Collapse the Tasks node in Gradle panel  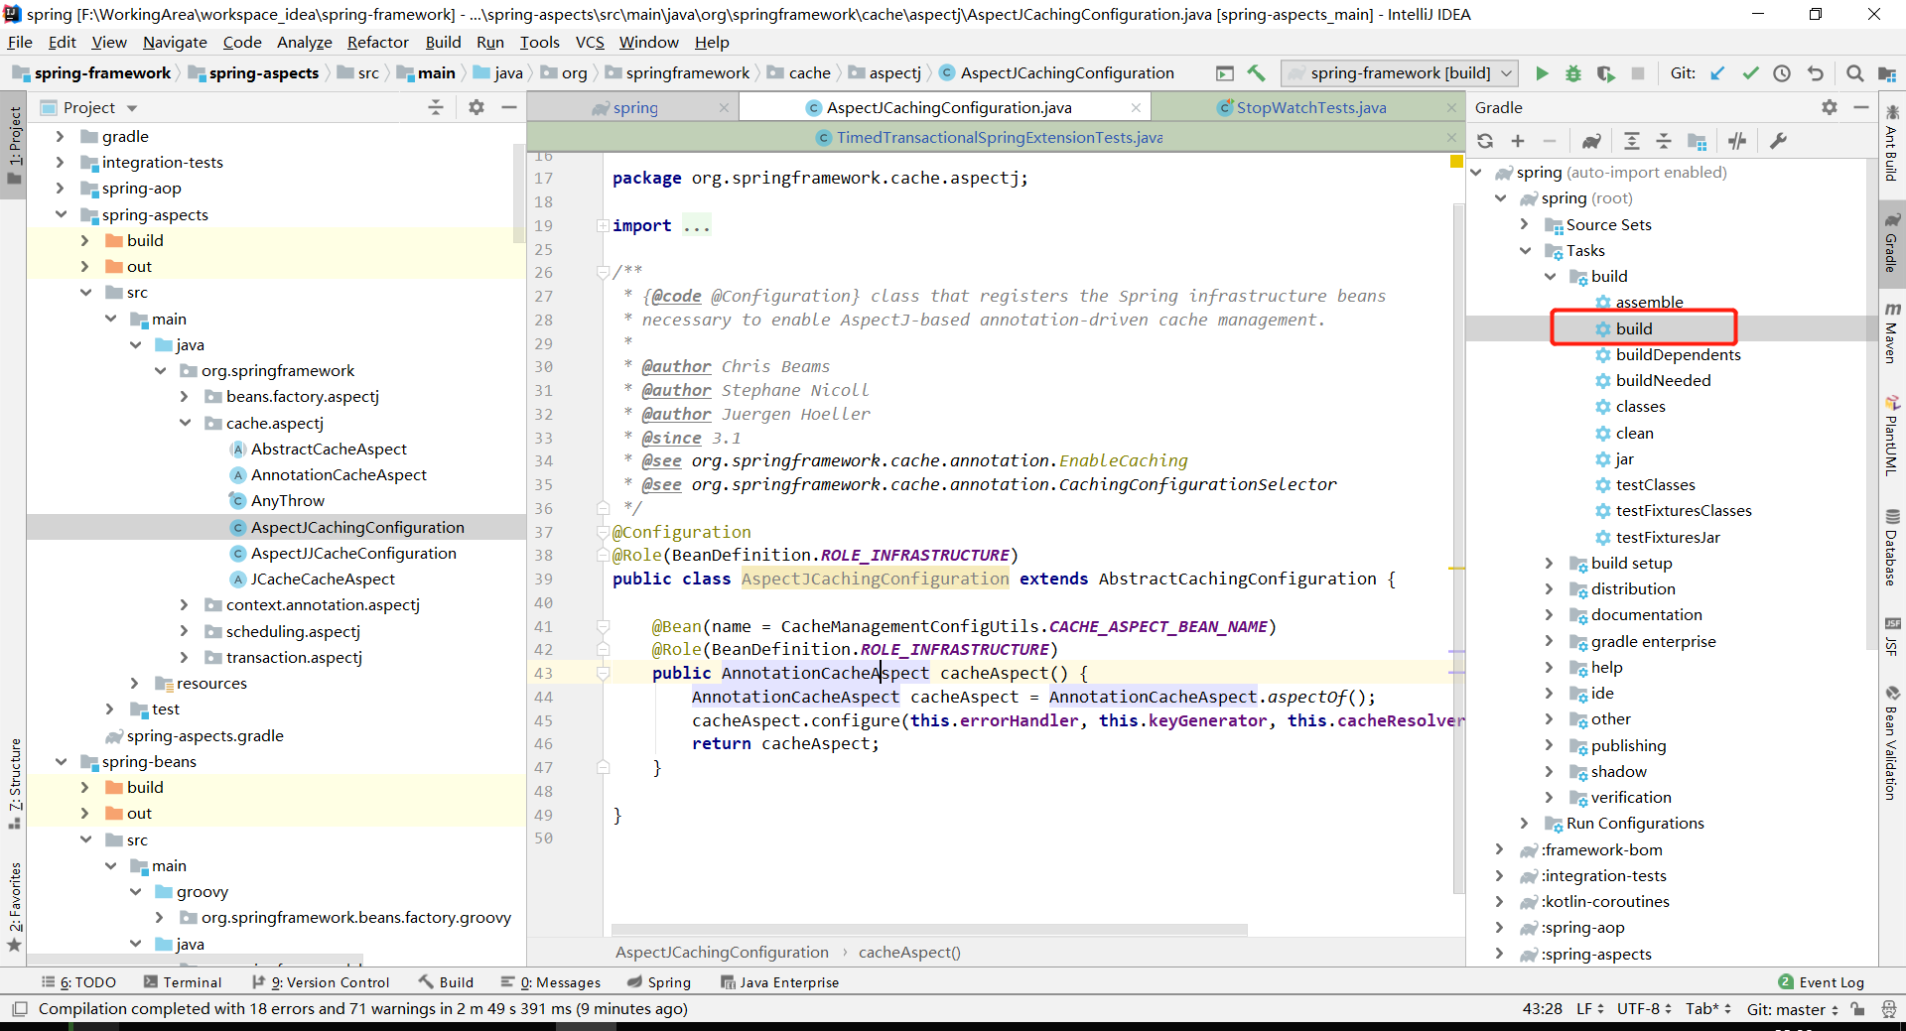tap(1525, 251)
